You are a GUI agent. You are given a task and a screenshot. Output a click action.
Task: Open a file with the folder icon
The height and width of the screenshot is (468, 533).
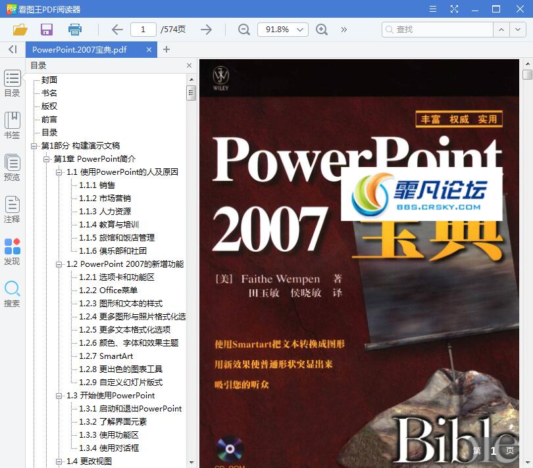click(20, 30)
